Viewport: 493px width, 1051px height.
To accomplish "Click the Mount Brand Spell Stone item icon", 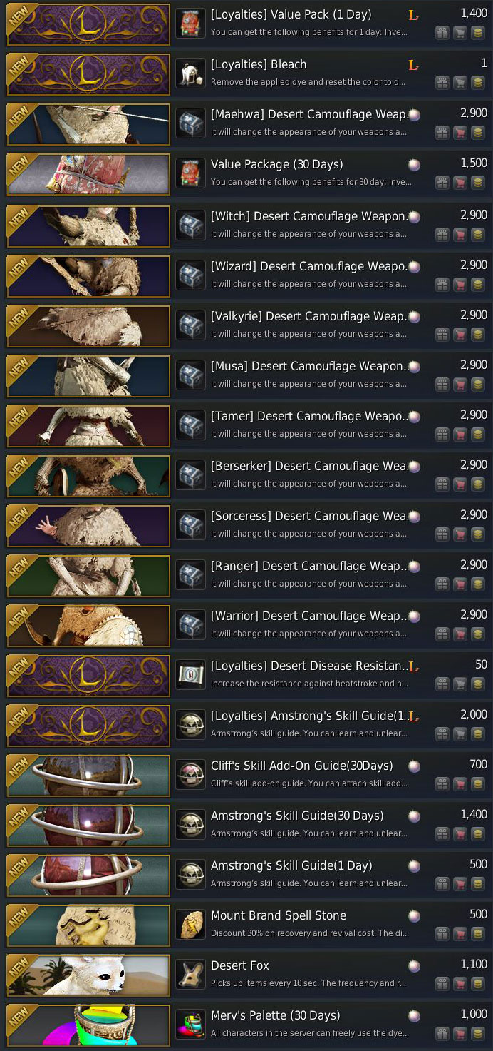I will 190,925.
